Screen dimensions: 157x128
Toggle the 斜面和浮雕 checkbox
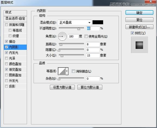(x=6, y=25)
